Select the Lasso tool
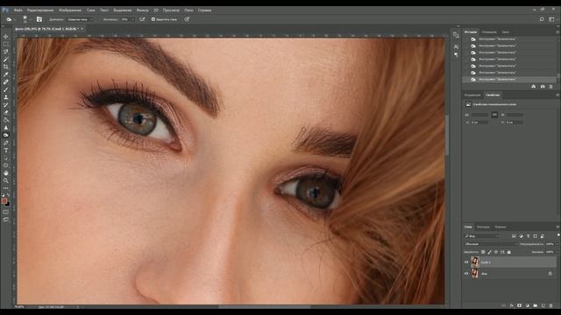Screen dimensions: 561x315 6,52
